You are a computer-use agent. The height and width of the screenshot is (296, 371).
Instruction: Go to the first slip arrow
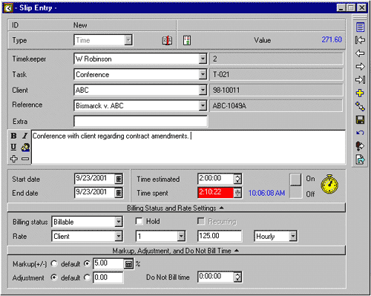coord(360,40)
